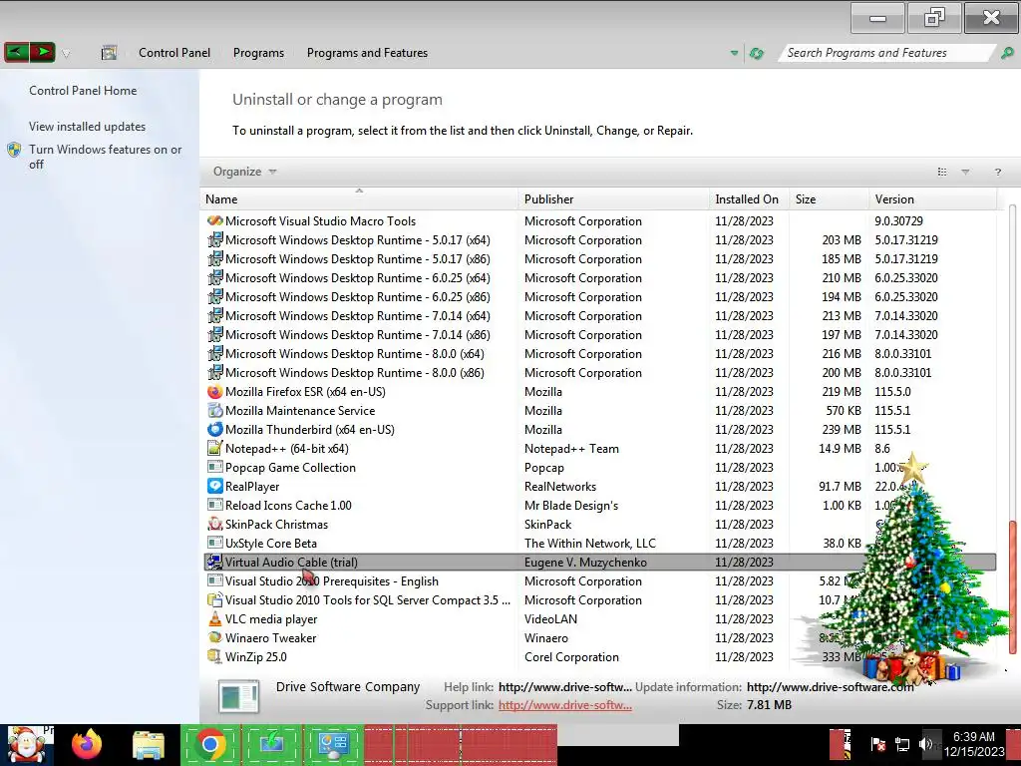1021x766 pixels.
Task: Click the Eugene V. Muzychenko publisher cell
Action: 585,563
